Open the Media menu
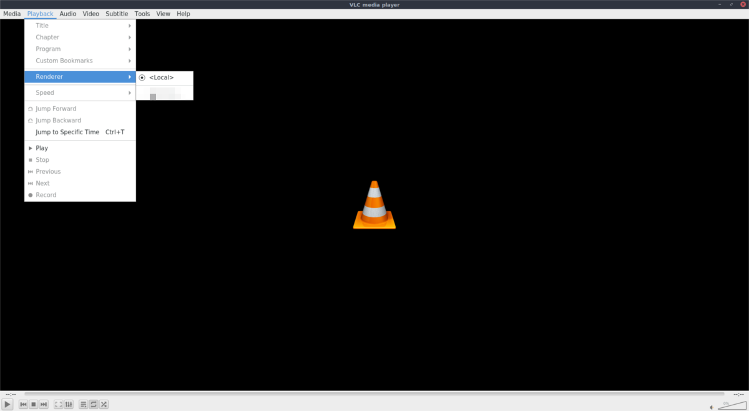This screenshot has height=411, width=749. (12, 14)
